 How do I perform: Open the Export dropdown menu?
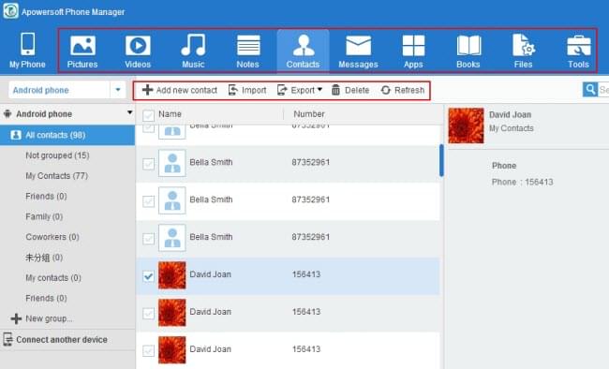[300, 90]
